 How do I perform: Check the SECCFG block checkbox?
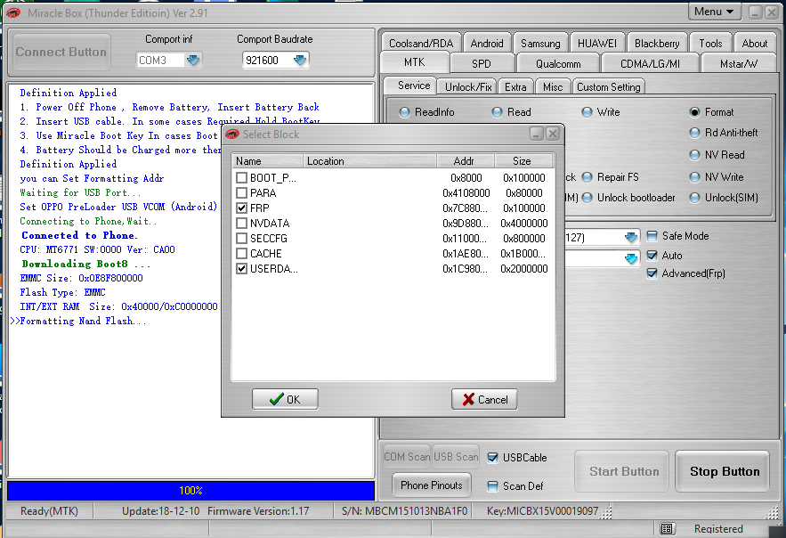tap(241, 238)
